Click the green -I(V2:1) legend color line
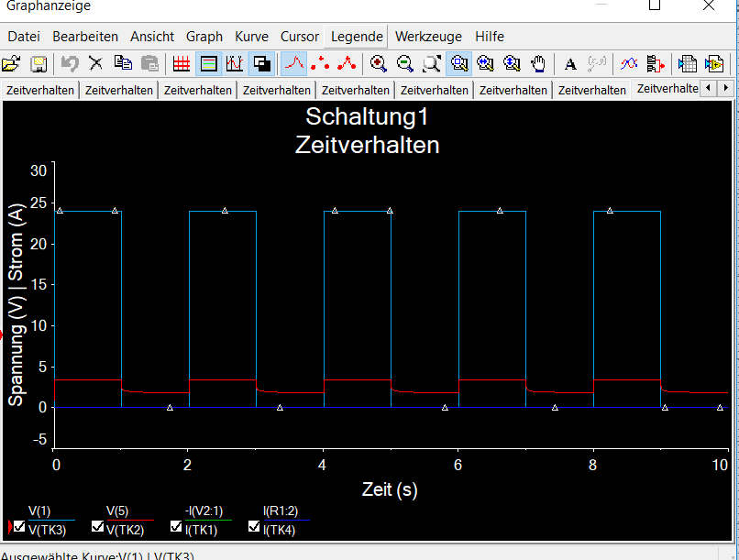This screenshot has height=560, width=739. [208, 520]
